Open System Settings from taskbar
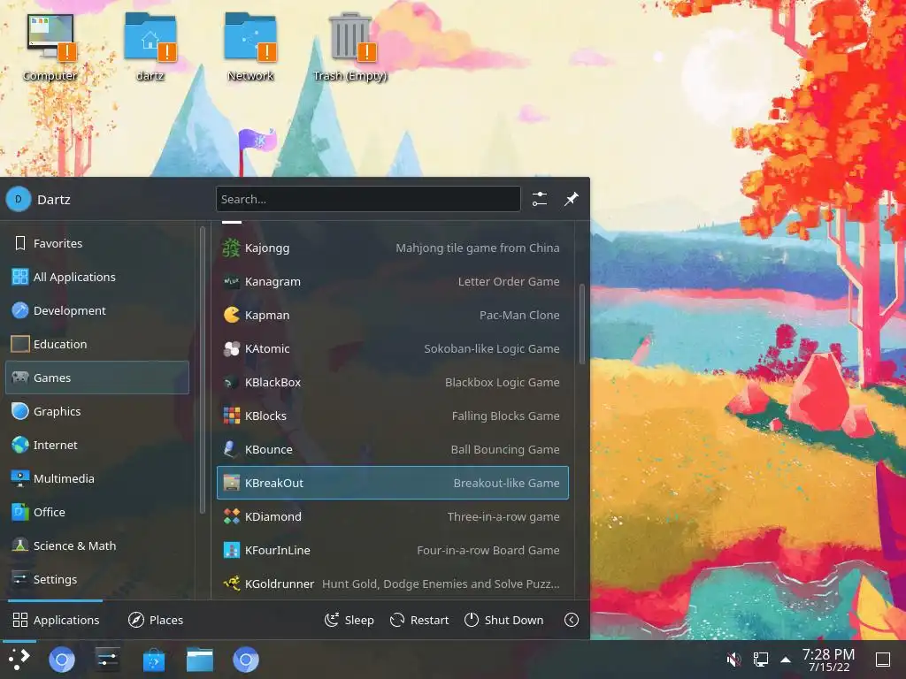The image size is (906, 679). tap(107, 660)
